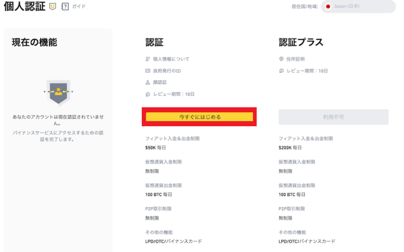Click LPD/OTC/バイナンスカード under 認証プラス
Image resolution: width=404 pixels, height=252 pixels.
(307, 241)
